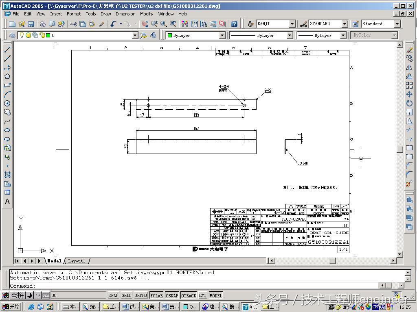Click the horizontal scrollbar right arrow
417x312 pixels.
(393, 261)
